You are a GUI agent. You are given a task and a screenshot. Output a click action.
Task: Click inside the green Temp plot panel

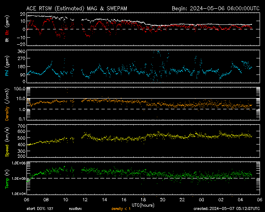[143, 178]
